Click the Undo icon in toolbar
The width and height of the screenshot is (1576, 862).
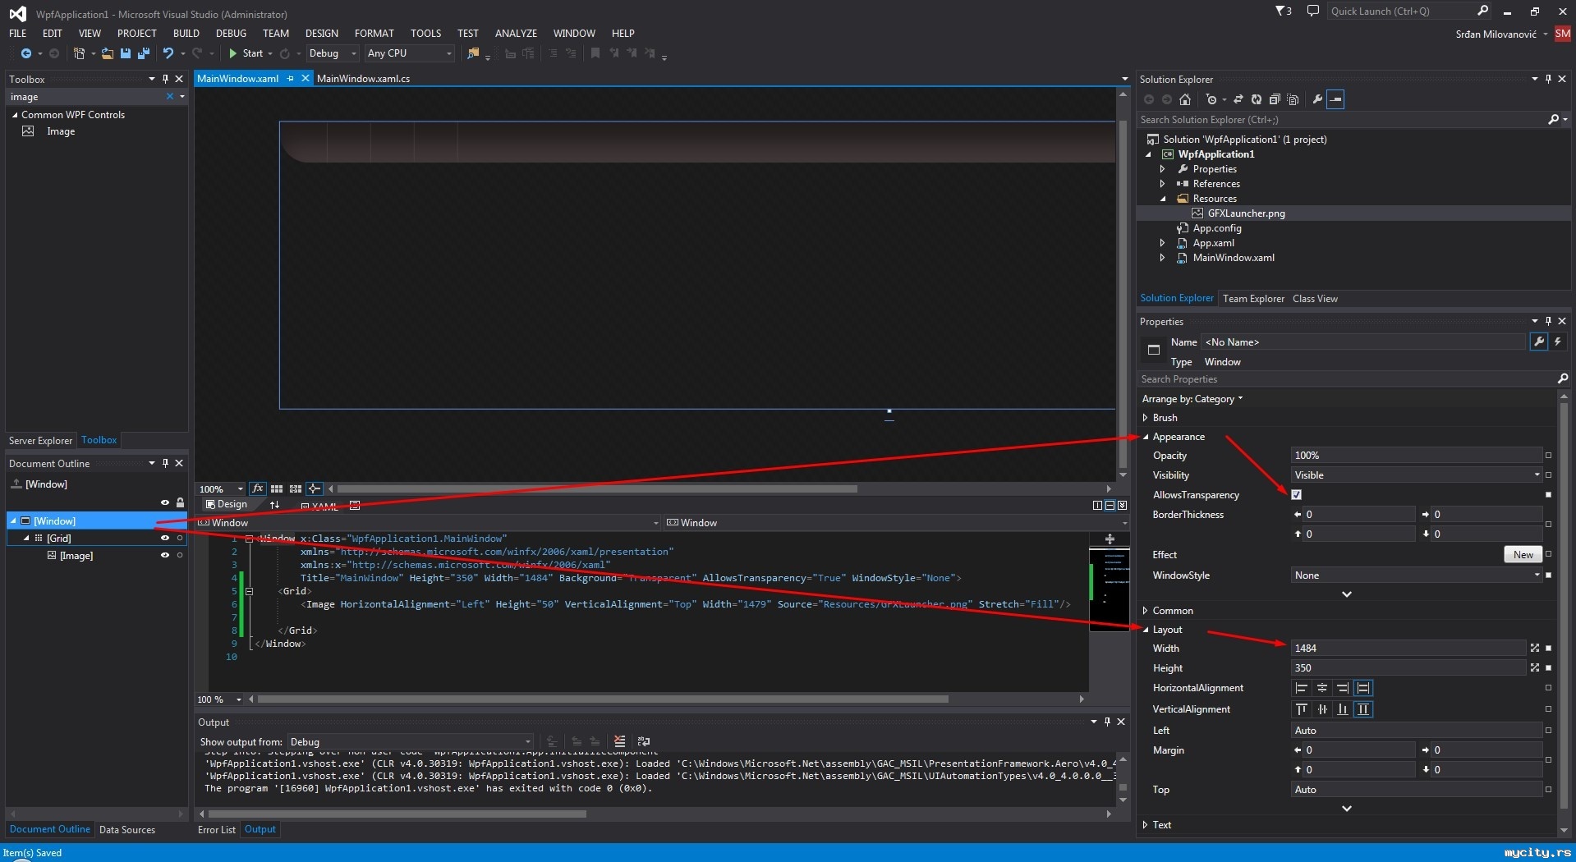pos(168,53)
